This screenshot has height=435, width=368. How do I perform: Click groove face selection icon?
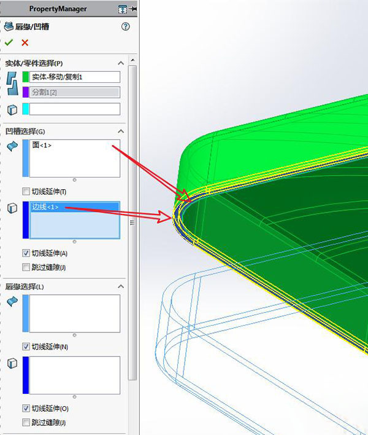pos(12,146)
